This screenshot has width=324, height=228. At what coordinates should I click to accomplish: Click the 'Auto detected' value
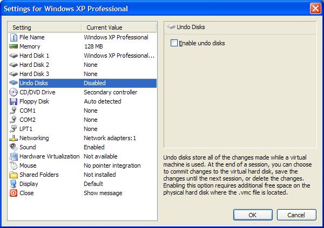click(103, 101)
